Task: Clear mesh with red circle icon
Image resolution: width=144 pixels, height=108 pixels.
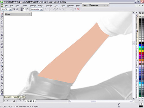Action: [x=78, y=9]
